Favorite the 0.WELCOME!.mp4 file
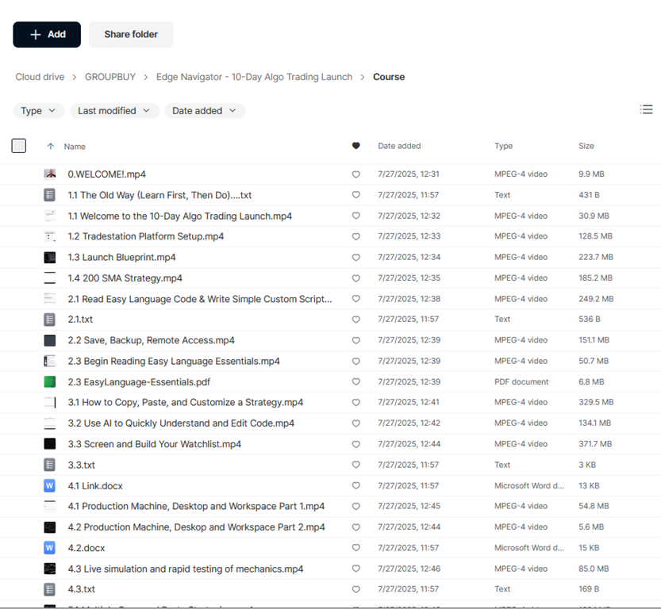 pyautogui.click(x=355, y=174)
